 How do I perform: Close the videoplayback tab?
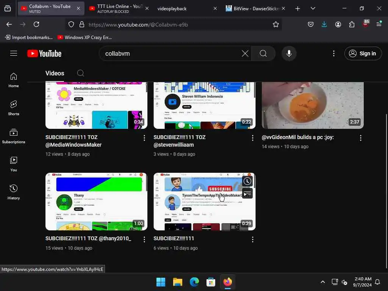(215, 8)
